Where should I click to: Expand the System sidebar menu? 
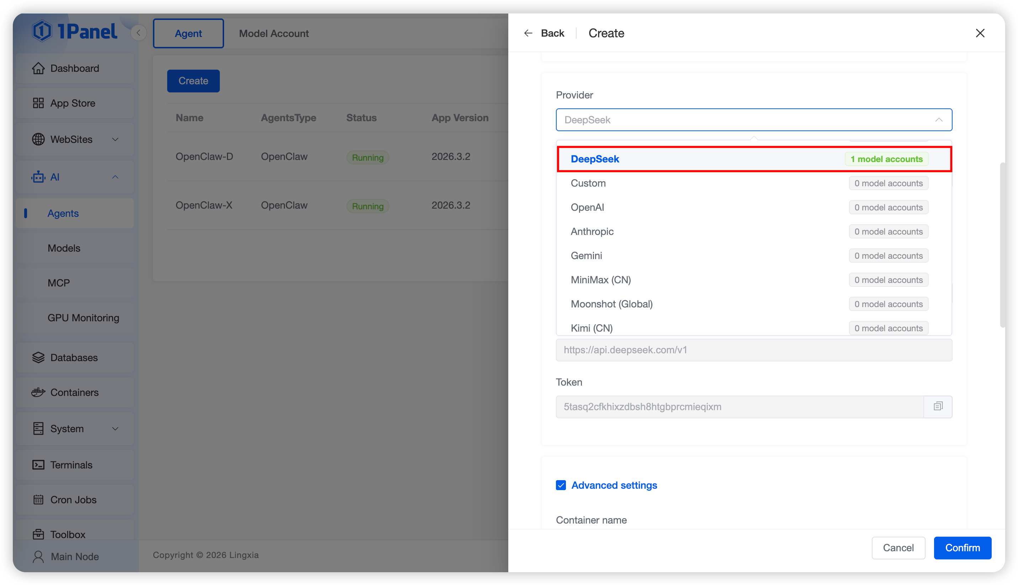click(115, 429)
